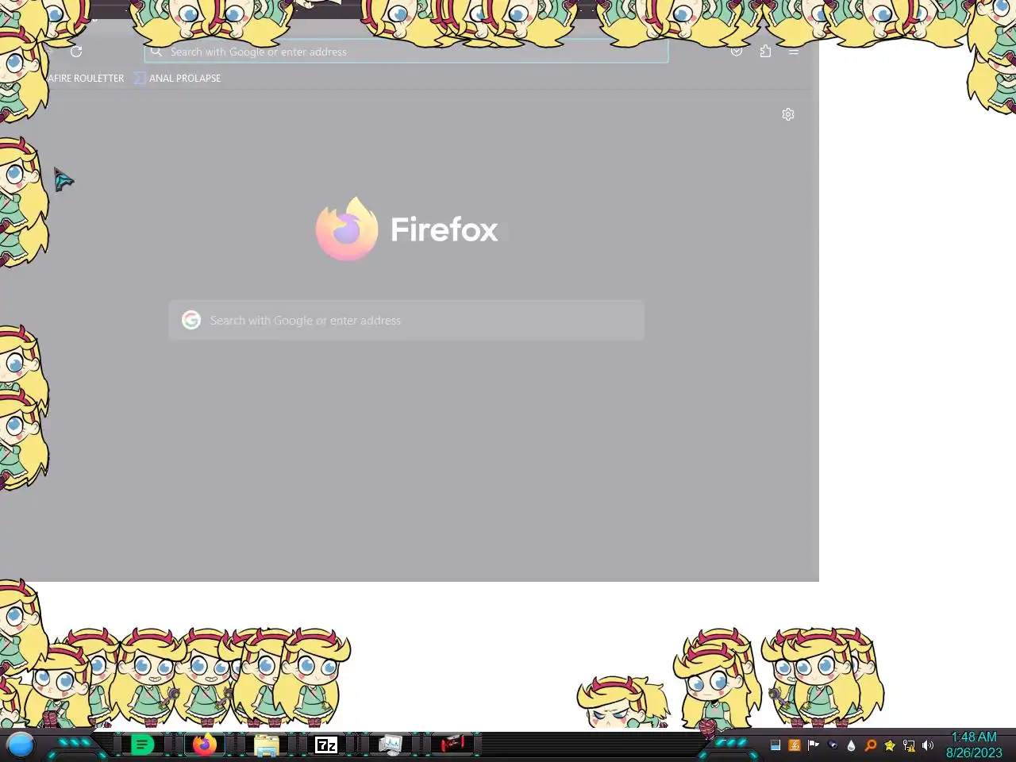Open the volume speaker tray icon

point(928,745)
